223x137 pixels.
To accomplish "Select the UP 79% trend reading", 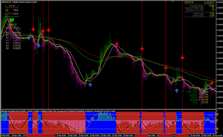I will click(12, 10).
